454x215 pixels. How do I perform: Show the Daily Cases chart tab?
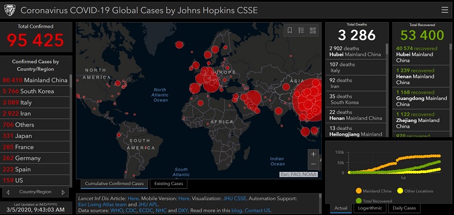(404, 208)
